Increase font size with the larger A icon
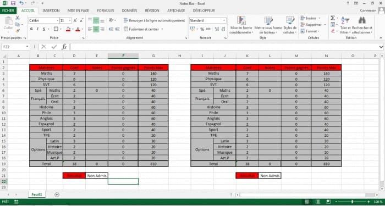 click(x=75, y=20)
